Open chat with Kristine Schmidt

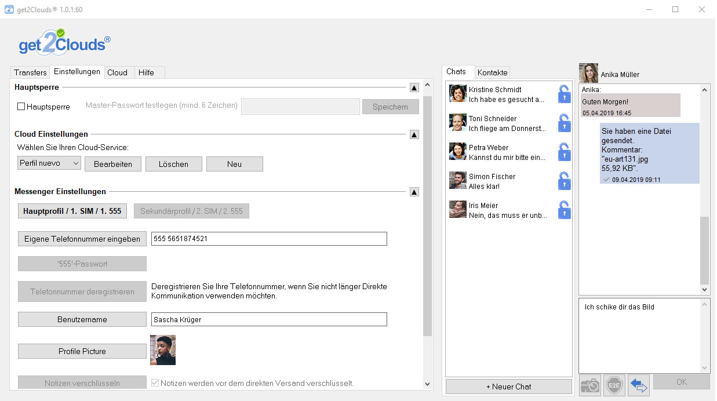pyautogui.click(x=509, y=94)
